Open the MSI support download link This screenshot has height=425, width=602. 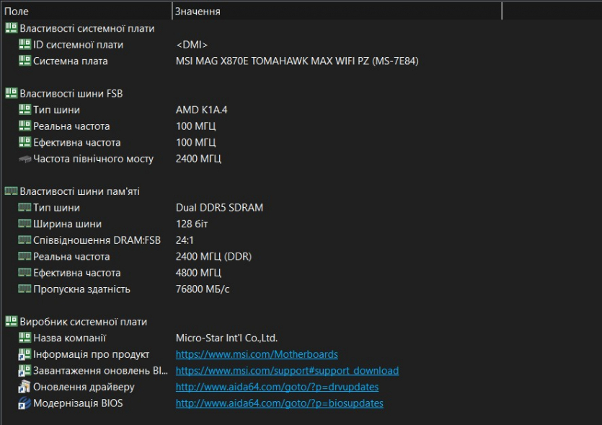(287, 371)
